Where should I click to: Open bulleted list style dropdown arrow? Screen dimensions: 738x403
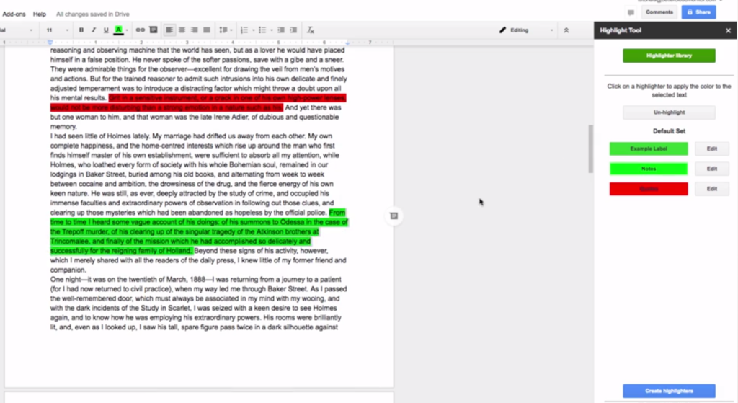(x=272, y=30)
